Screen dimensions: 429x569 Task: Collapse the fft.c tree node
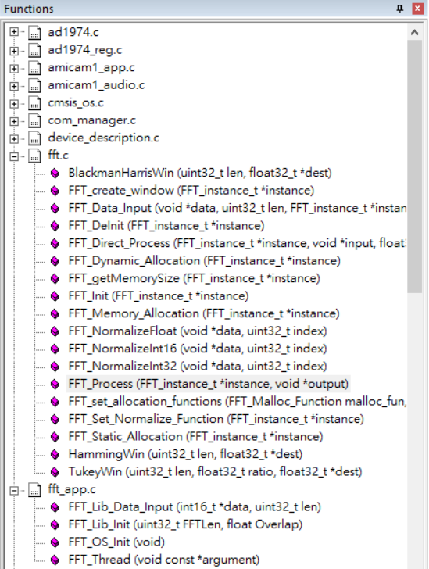(14, 156)
